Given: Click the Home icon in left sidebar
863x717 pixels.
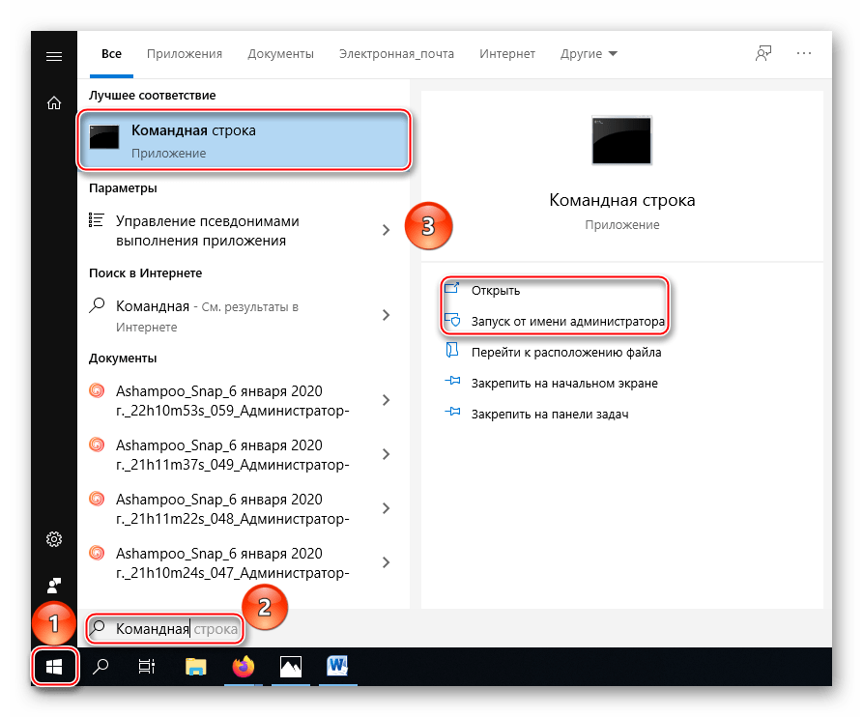Looking at the screenshot, I should pyautogui.click(x=54, y=103).
